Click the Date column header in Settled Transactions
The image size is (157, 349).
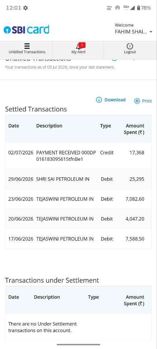click(14, 126)
